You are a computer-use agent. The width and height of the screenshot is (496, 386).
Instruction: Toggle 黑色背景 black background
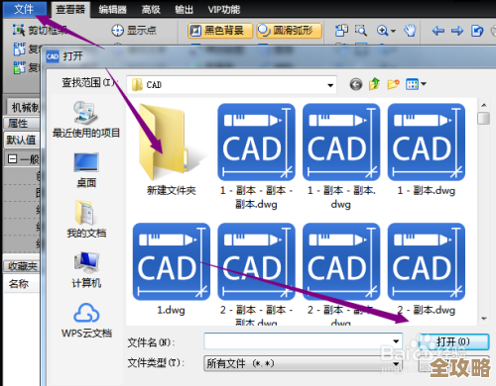[x=220, y=31]
